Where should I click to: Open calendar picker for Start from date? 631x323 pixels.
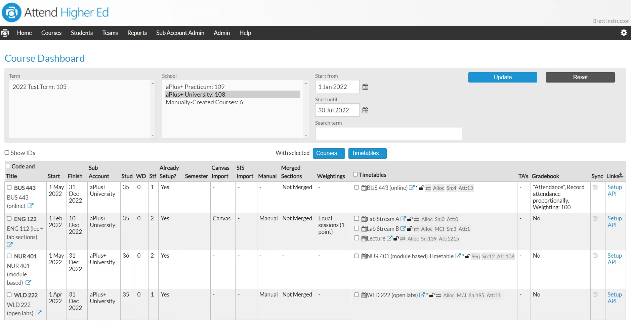365,87
